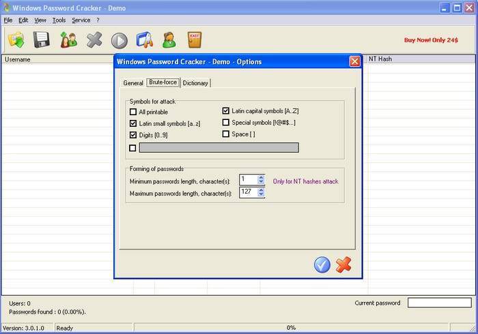Switch to the General tab
Image resolution: width=478 pixels, height=334 pixels.
coord(133,83)
